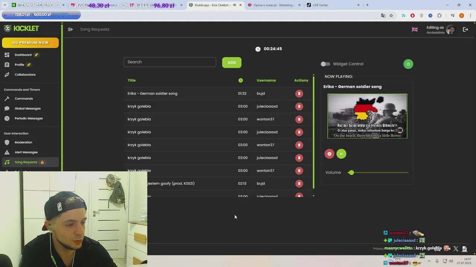Show hidden icons in the system tray
Viewport: 476px width, 267px height.
(x=429, y=261)
